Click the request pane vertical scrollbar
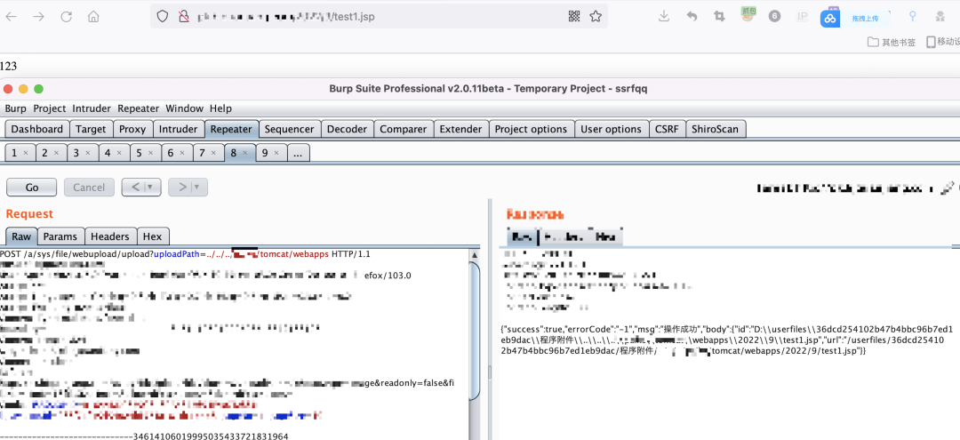The height and width of the screenshot is (440, 960). pyautogui.click(x=475, y=331)
